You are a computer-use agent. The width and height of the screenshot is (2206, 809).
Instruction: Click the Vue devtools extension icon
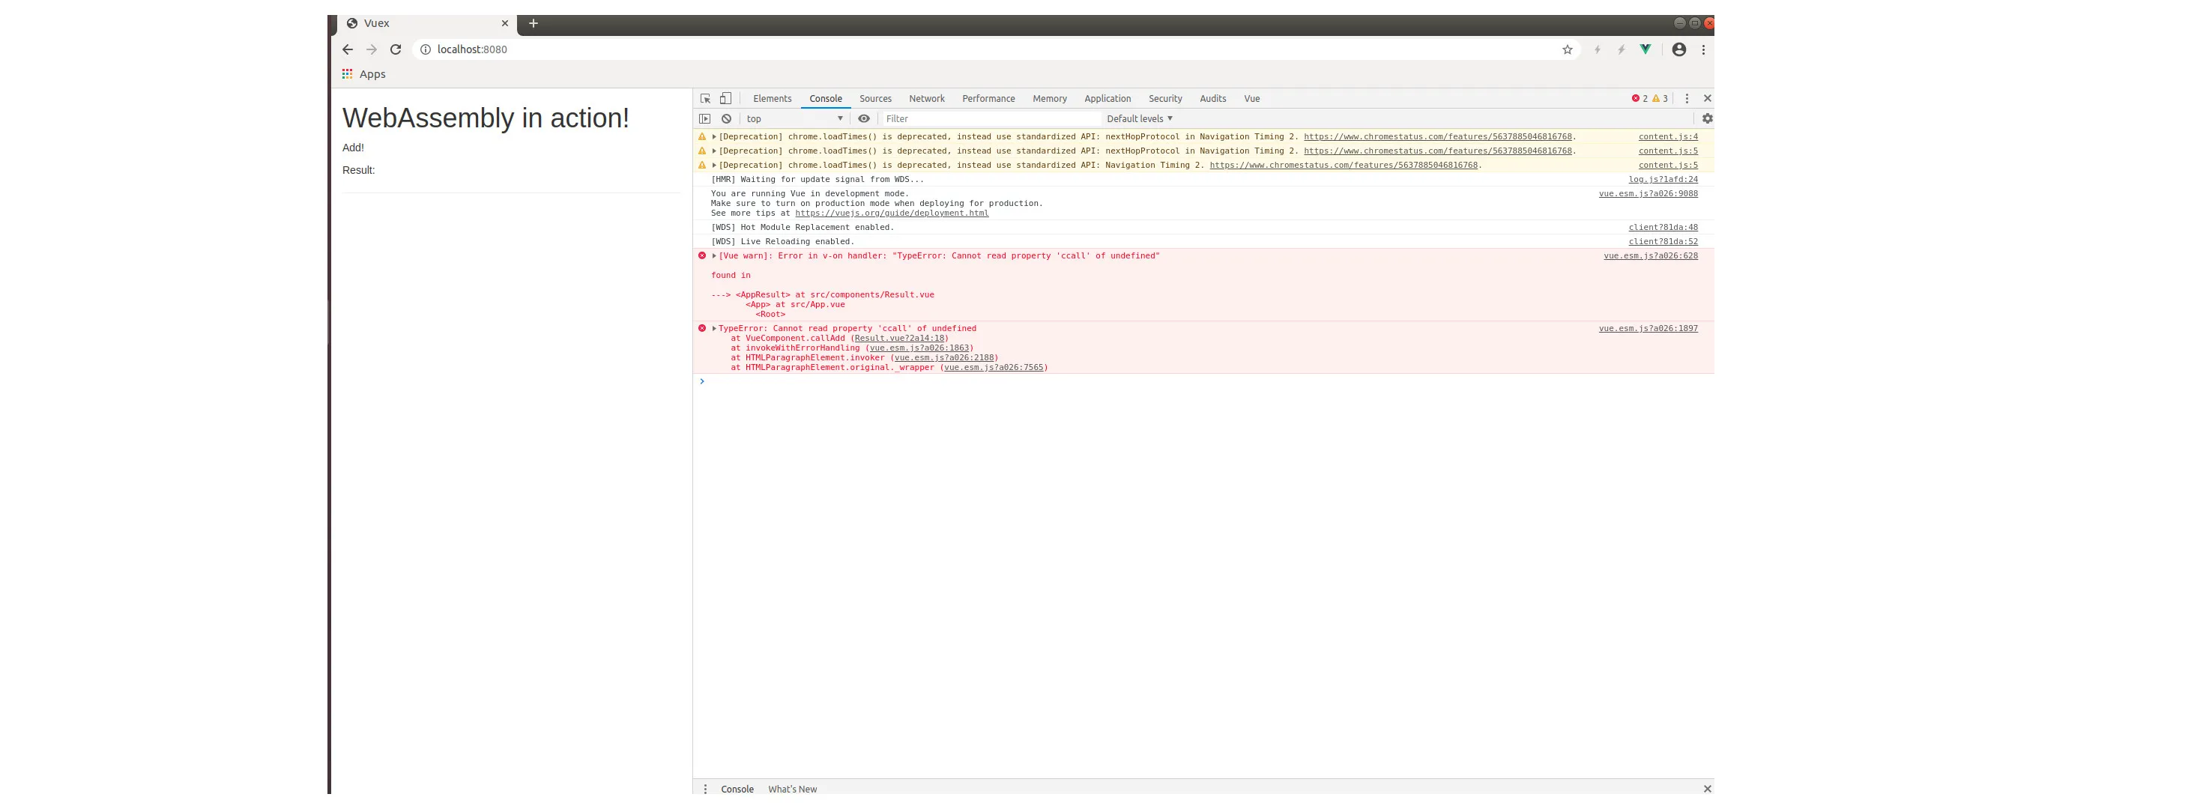[x=1645, y=49]
